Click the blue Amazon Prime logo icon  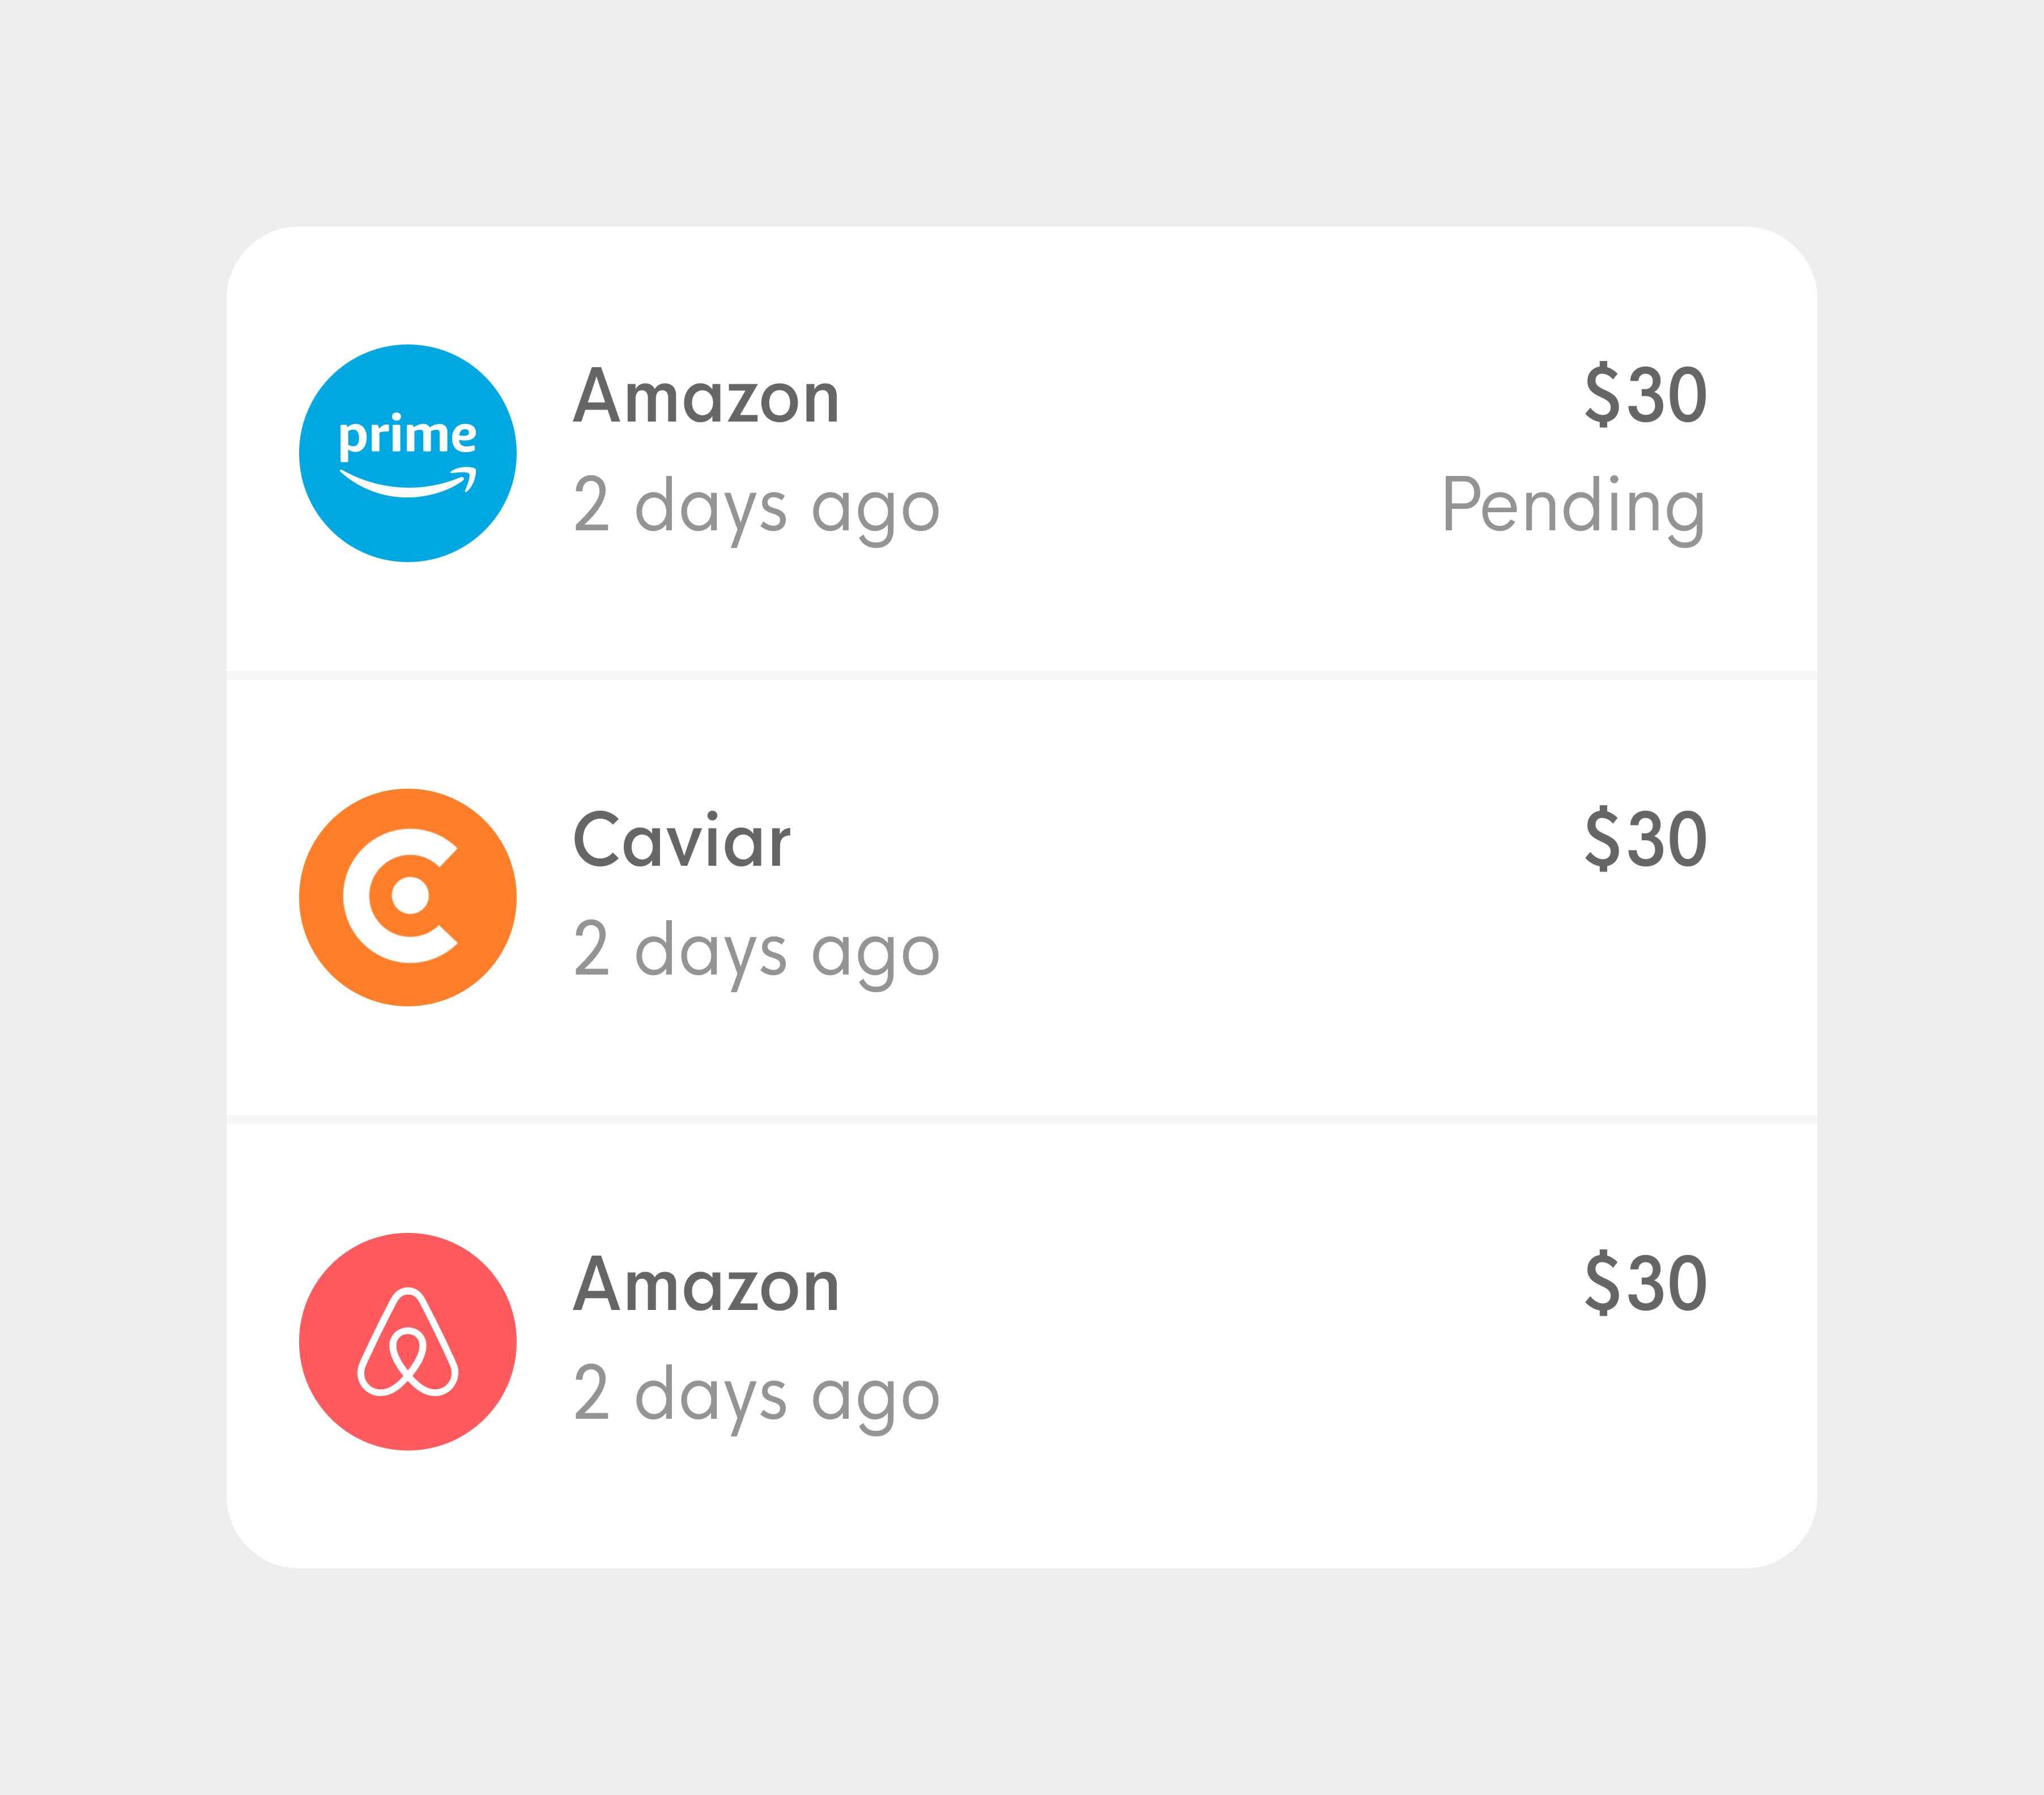pos(408,453)
